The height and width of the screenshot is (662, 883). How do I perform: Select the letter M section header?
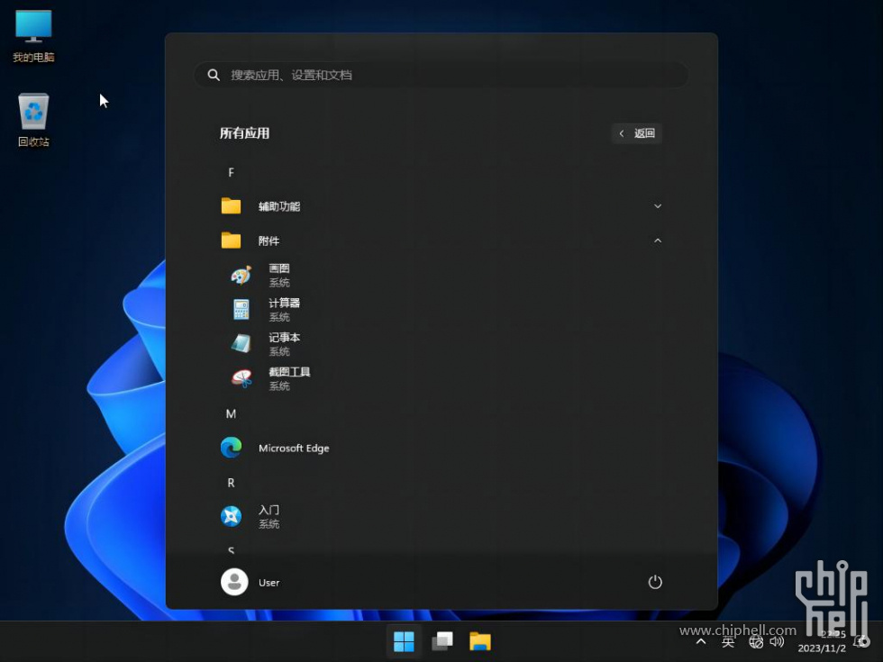click(231, 414)
